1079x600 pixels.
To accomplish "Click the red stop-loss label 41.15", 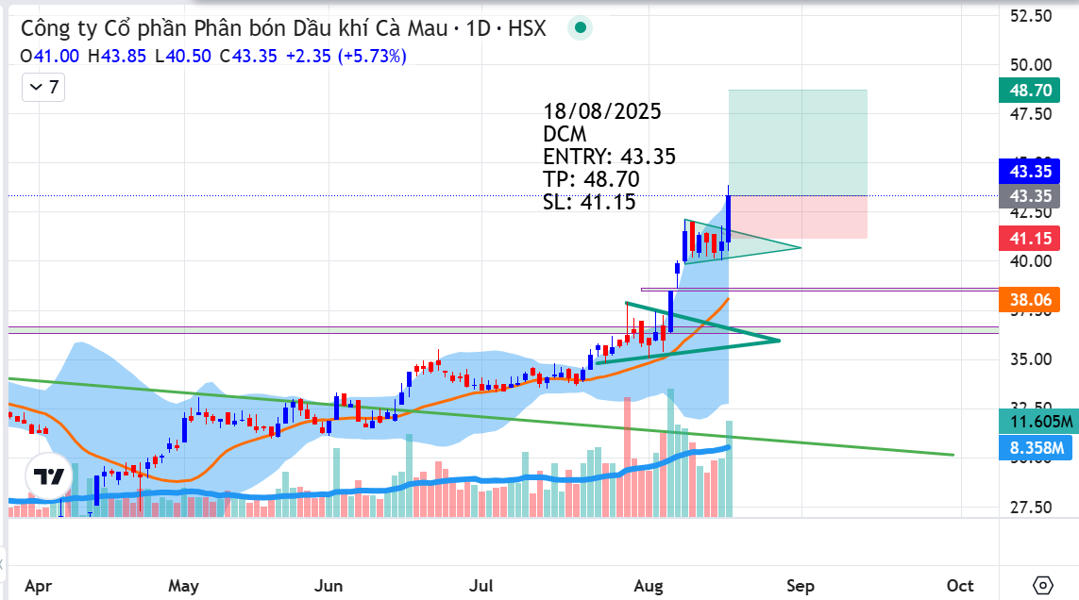I will (1030, 239).
